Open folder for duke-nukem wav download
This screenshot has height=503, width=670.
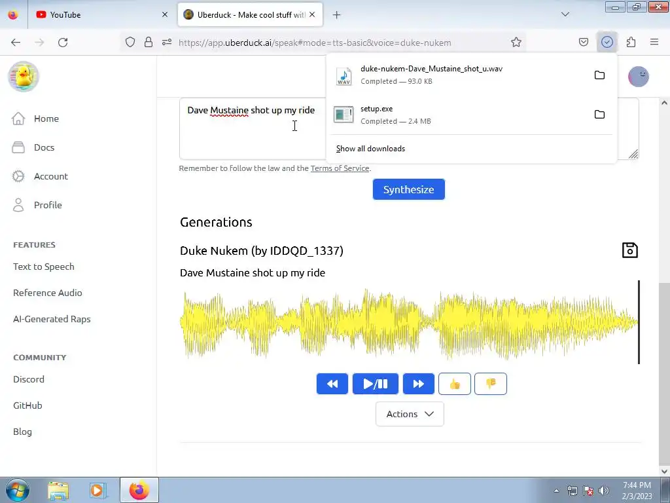point(599,75)
